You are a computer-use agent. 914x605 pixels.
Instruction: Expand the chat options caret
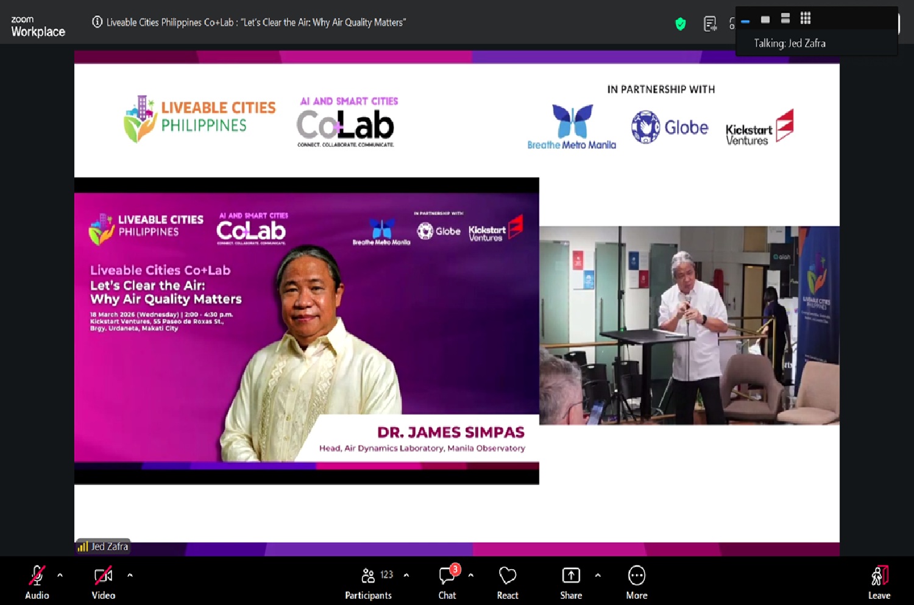click(470, 575)
